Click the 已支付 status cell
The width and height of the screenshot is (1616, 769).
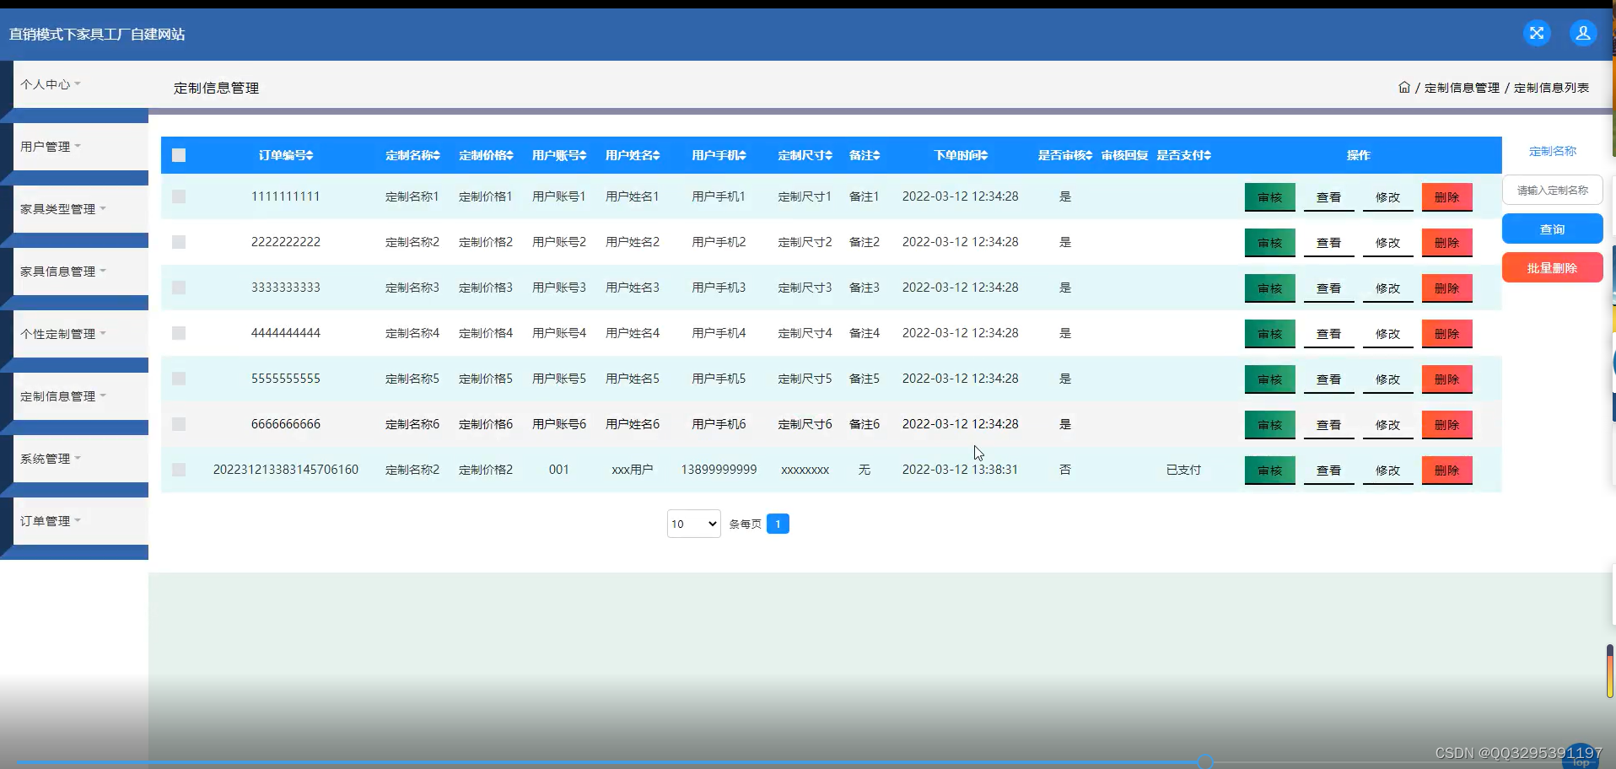[1183, 470]
